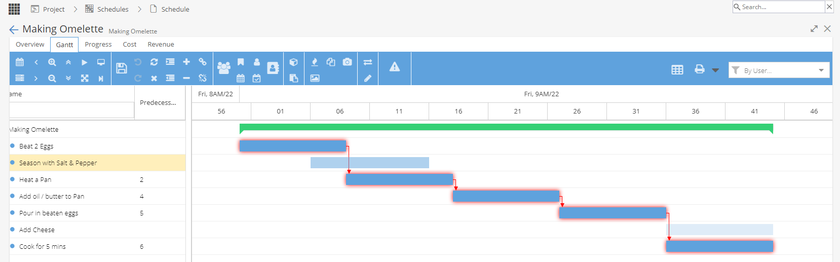
Task: Indent the selected task
Action: pos(170,62)
